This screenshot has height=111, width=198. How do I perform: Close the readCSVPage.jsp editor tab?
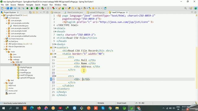(127, 12)
